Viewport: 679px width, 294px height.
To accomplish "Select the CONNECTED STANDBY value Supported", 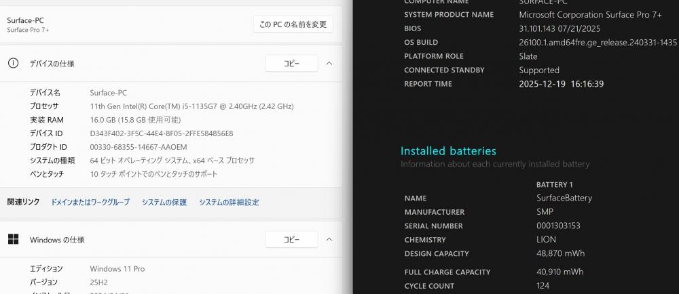I will point(539,70).
